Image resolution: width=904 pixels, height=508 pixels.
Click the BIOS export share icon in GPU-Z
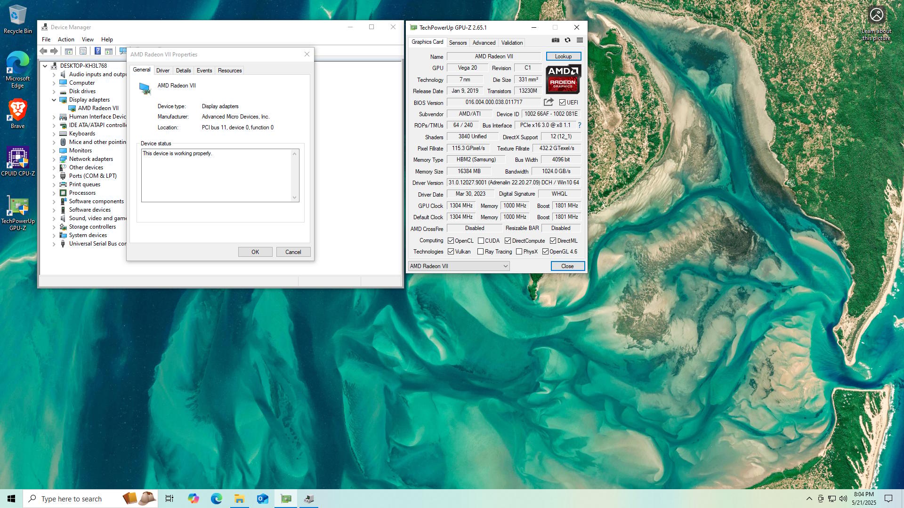[x=549, y=102]
